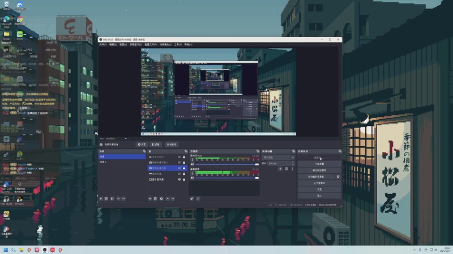Float the Scenes panel with dock icon

(x=144, y=151)
